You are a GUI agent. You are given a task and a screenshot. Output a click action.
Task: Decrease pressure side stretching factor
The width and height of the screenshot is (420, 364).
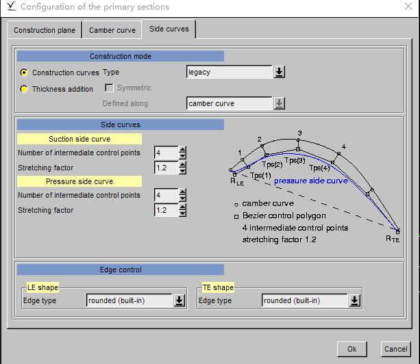182,213
